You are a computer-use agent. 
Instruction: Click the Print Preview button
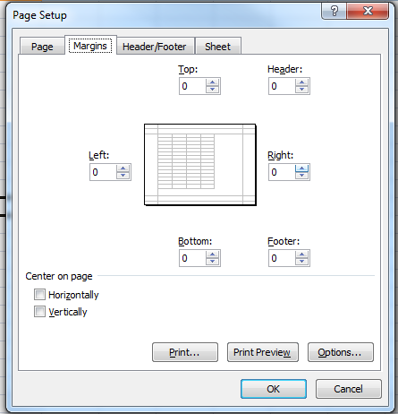pyautogui.click(x=263, y=352)
